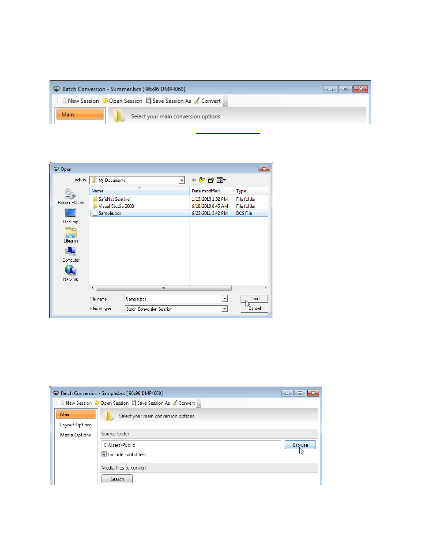Click right scroll arrow in file list
421x545 pixels.
(265, 288)
